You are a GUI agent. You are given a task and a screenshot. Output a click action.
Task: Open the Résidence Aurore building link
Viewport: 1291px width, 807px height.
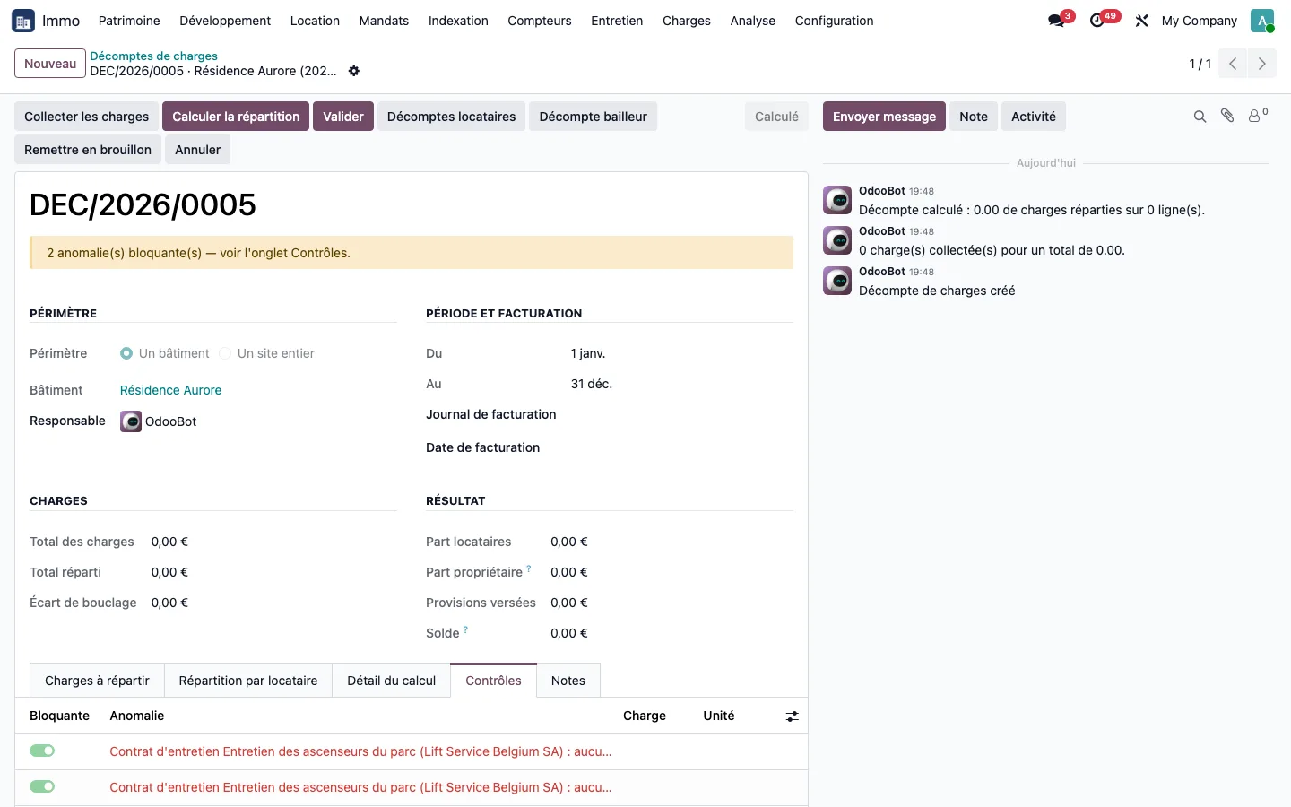(170, 390)
